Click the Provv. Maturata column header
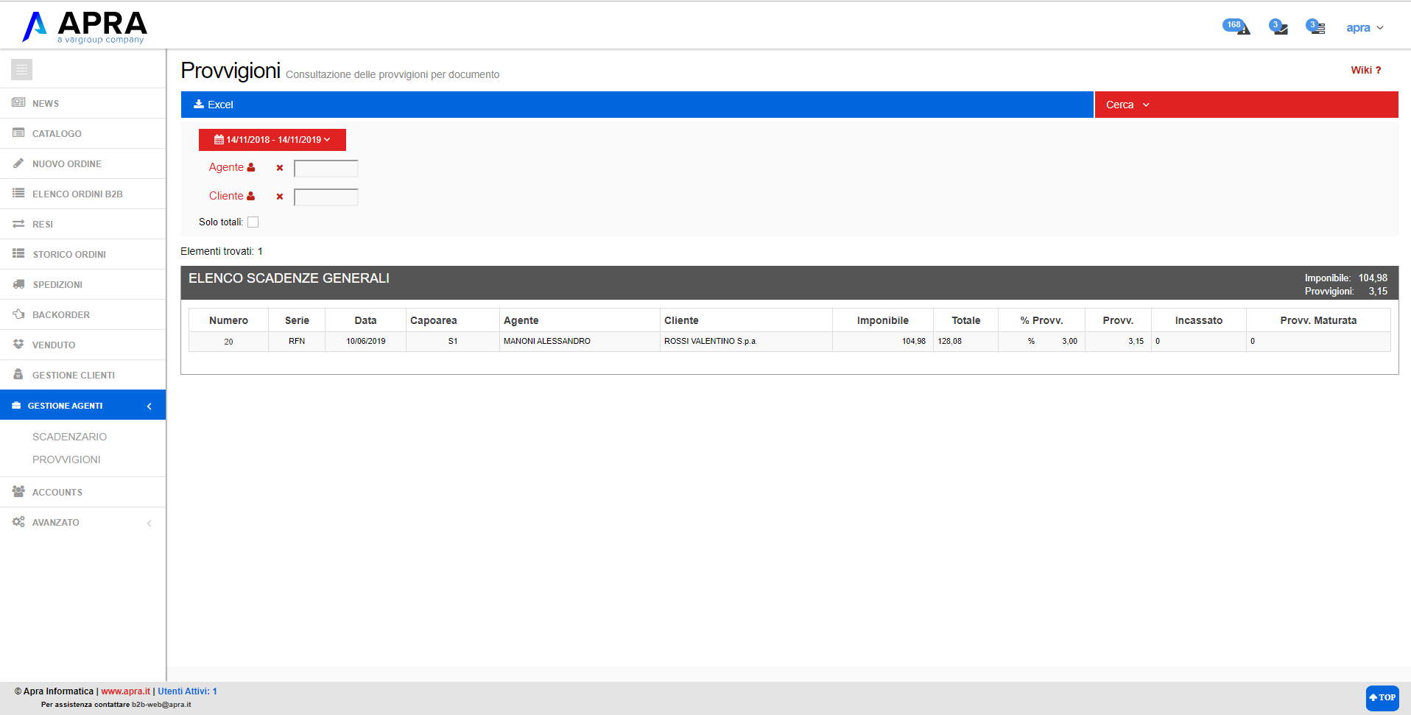 [x=1318, y=320]
